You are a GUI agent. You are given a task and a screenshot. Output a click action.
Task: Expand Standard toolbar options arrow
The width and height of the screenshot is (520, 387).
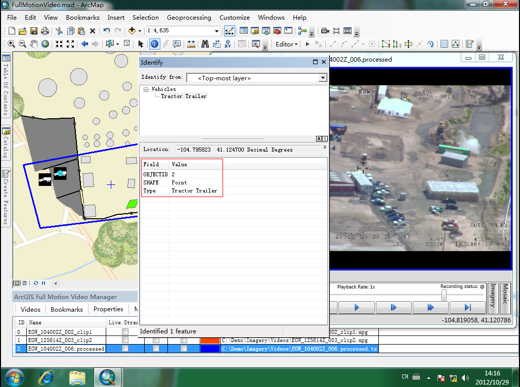[312, 33]
